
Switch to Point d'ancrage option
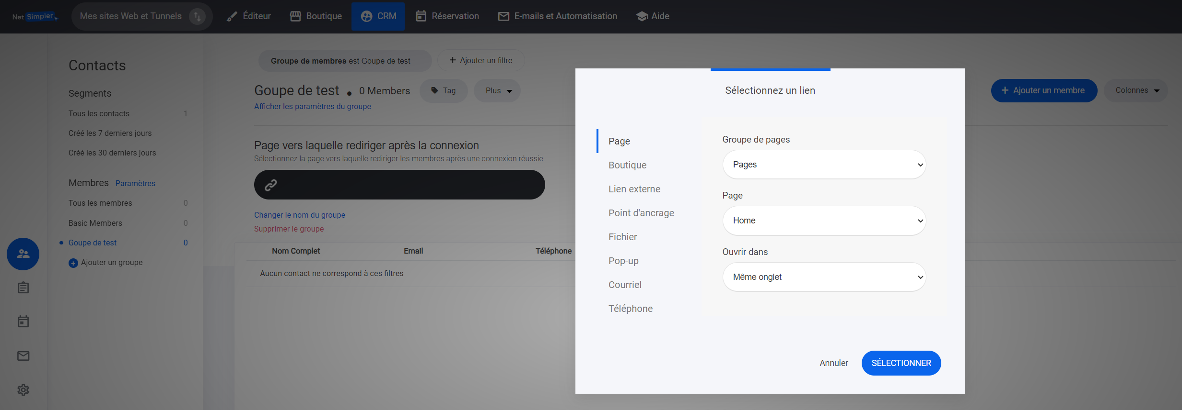641,213
